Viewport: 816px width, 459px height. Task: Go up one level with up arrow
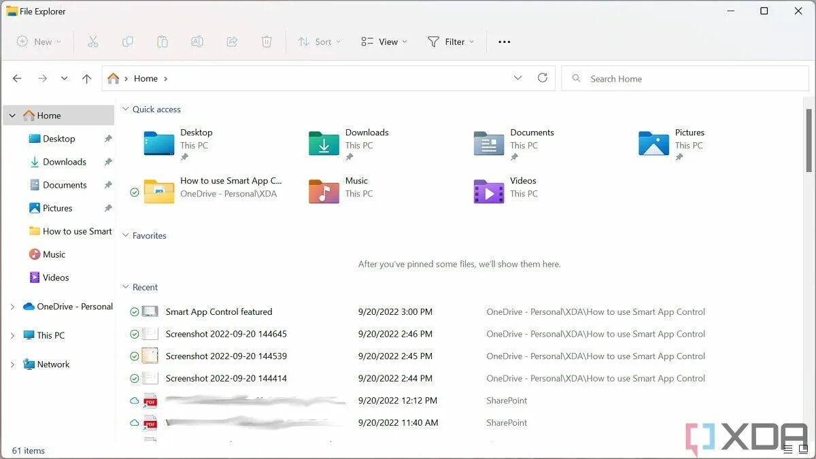pyautogui.click(x=86, y=78)
